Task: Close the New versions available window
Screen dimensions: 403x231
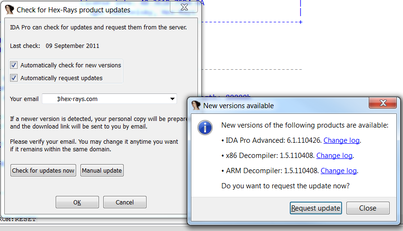Action: (x=383, y=103)
